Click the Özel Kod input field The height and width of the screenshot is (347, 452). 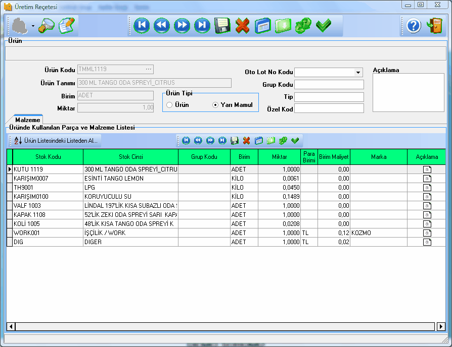(x=329, y=108)
